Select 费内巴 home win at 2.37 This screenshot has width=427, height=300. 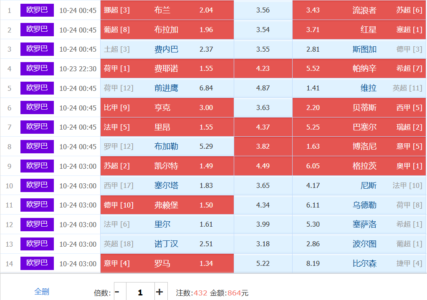click(167, 49)
